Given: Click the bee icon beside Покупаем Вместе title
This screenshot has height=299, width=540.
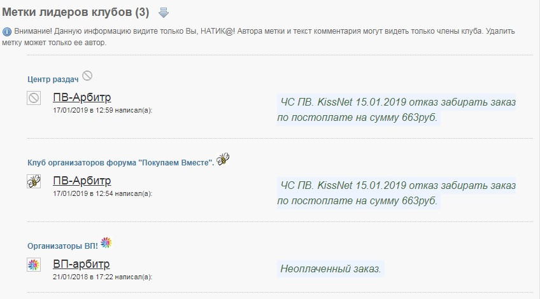Looking at the screenshot, I should pyautogui.click(x=223, y=159).
